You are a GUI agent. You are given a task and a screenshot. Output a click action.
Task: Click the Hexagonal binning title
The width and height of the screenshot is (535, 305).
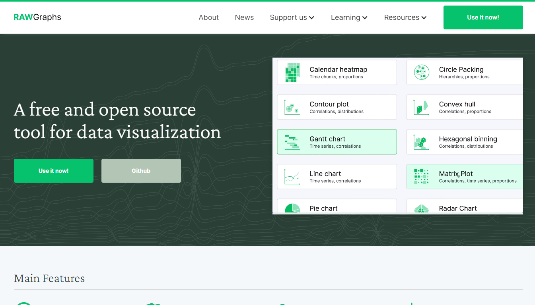(468, 139)
